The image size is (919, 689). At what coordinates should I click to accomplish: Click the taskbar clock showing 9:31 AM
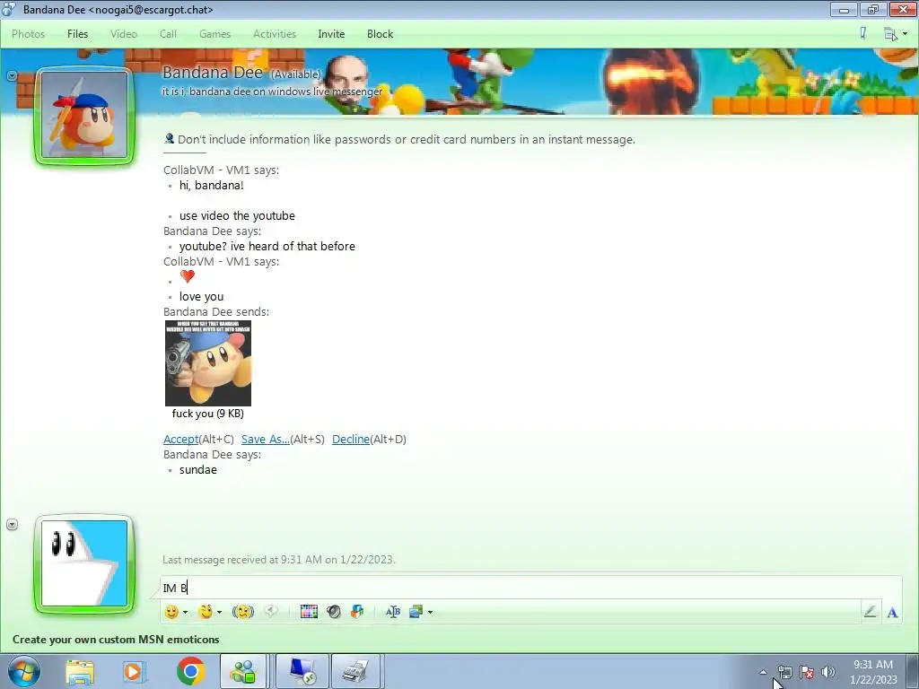[x=873, y=672]
